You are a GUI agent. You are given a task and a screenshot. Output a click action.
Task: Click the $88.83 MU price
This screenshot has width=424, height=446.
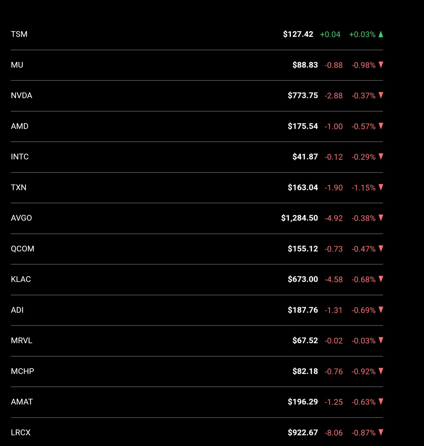(305, 65)
